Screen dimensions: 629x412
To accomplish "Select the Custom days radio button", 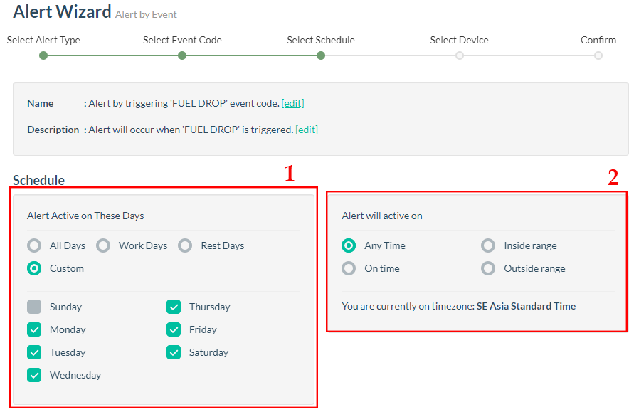I will tap(34, 268).
